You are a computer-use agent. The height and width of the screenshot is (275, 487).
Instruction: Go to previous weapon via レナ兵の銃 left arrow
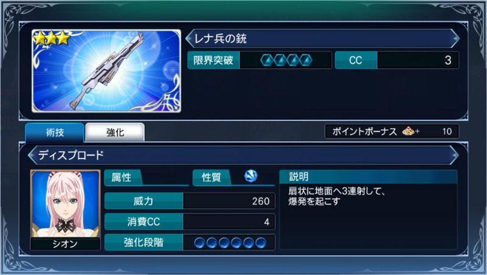click(x=189, y=38)
